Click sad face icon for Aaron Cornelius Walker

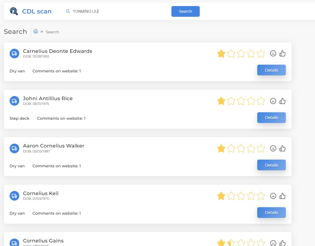click(x=273, y=149)
